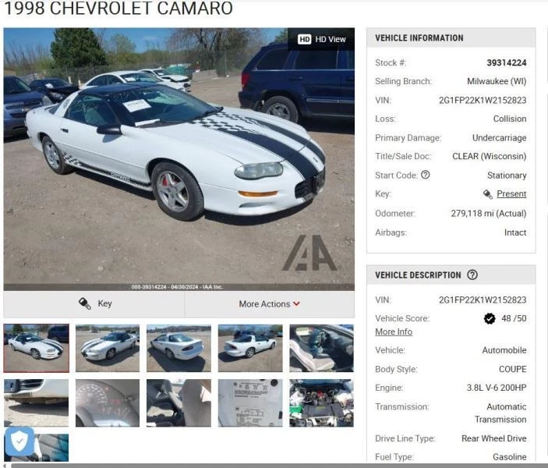
Task: Click the key icon in Key button
Action: click(x=85, y=303)
